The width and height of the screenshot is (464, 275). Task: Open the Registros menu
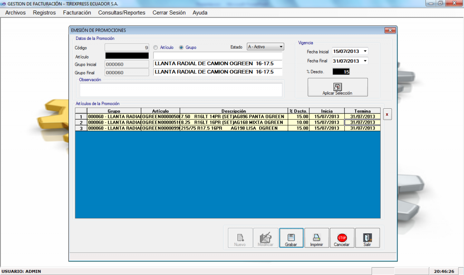pyautogui.click(x=44, y=13)
